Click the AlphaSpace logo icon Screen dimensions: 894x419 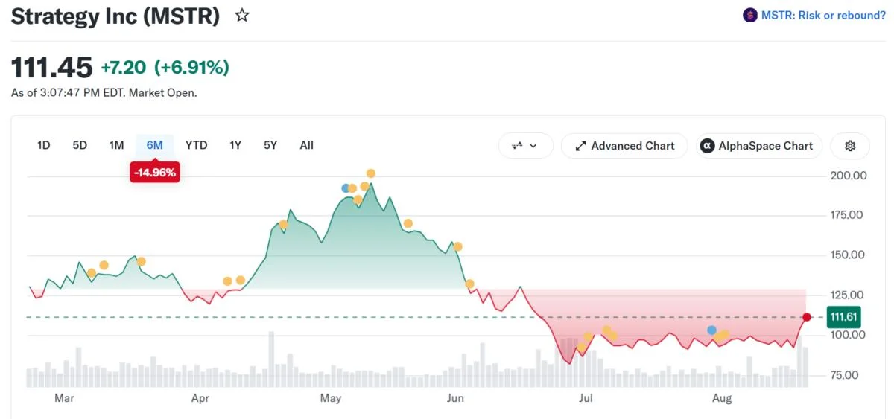pos(708,146)
